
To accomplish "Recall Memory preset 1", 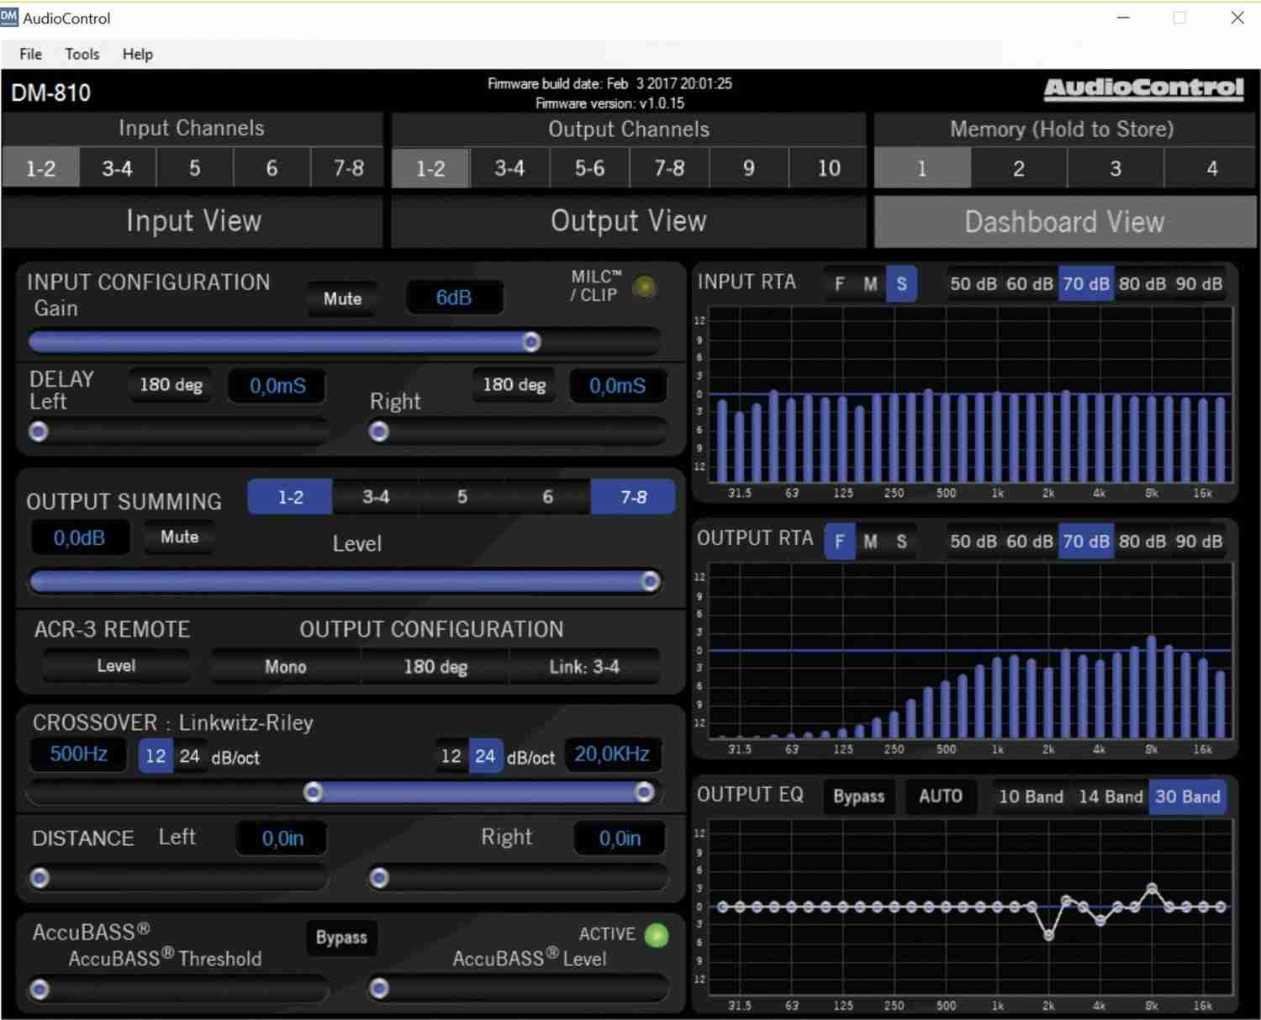I will click(922, 168).
